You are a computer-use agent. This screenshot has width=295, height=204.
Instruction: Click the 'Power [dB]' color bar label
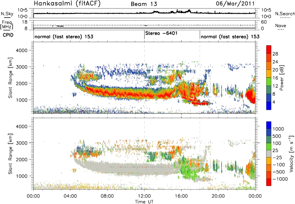282,78
